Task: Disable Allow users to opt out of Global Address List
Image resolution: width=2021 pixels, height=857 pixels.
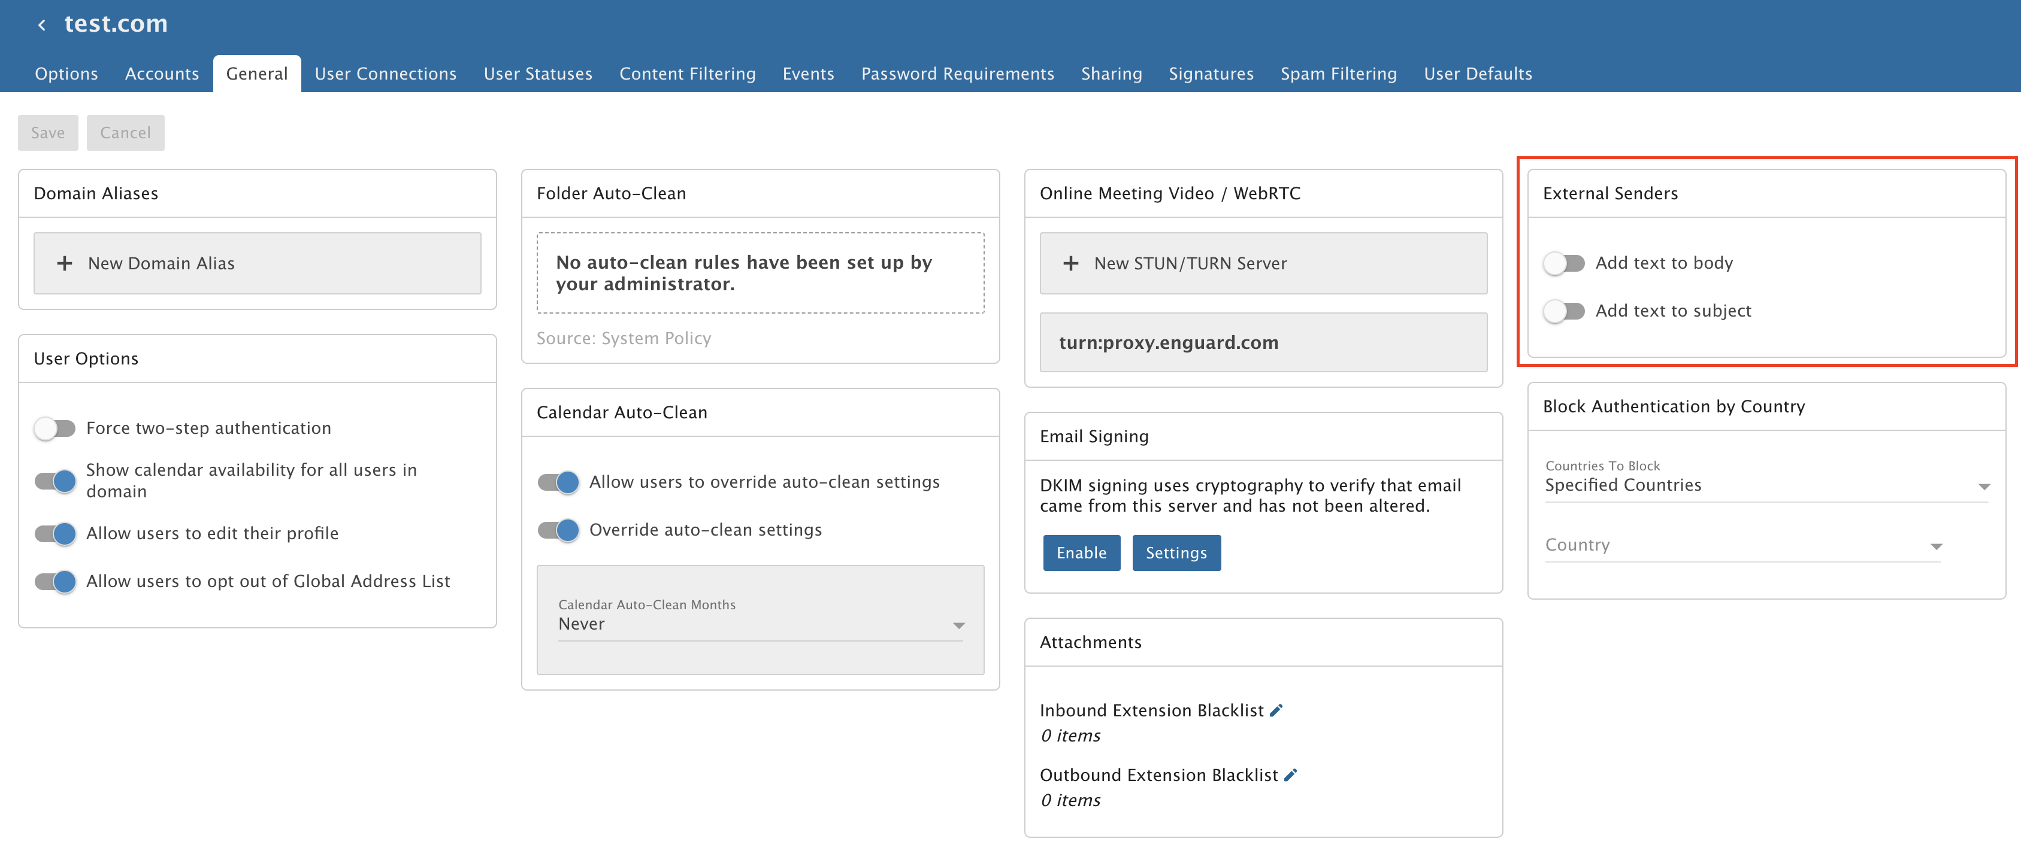Action: click(x=55, y=582)
